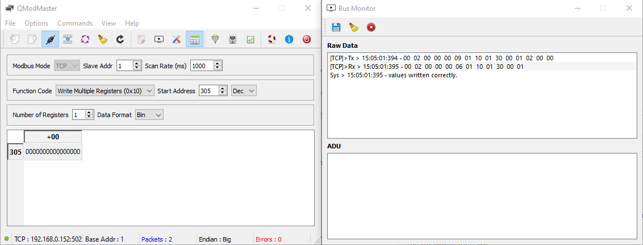Open Modbus RTU serial settings icon
The image size is (643, 245).
(x=215, y=39)
